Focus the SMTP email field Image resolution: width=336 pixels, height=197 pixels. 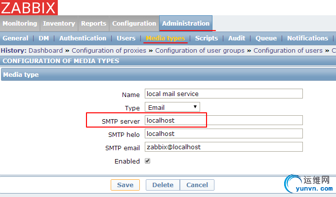click(224, 147)
